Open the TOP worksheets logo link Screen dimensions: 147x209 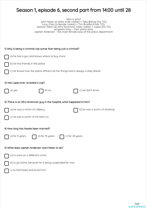tap(137, 205)
